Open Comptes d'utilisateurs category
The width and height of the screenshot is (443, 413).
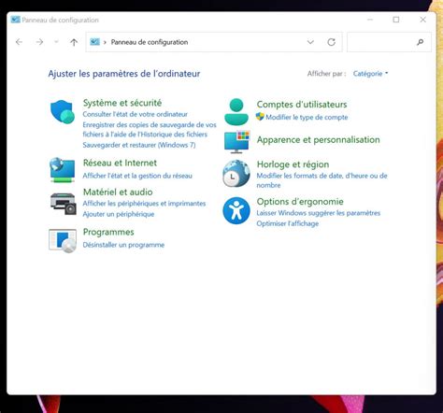tap(302, 105)
